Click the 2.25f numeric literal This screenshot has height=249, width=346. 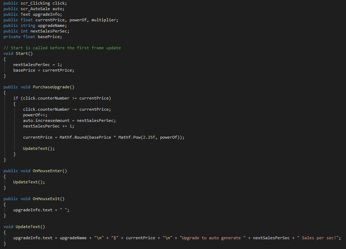point(149,137)
